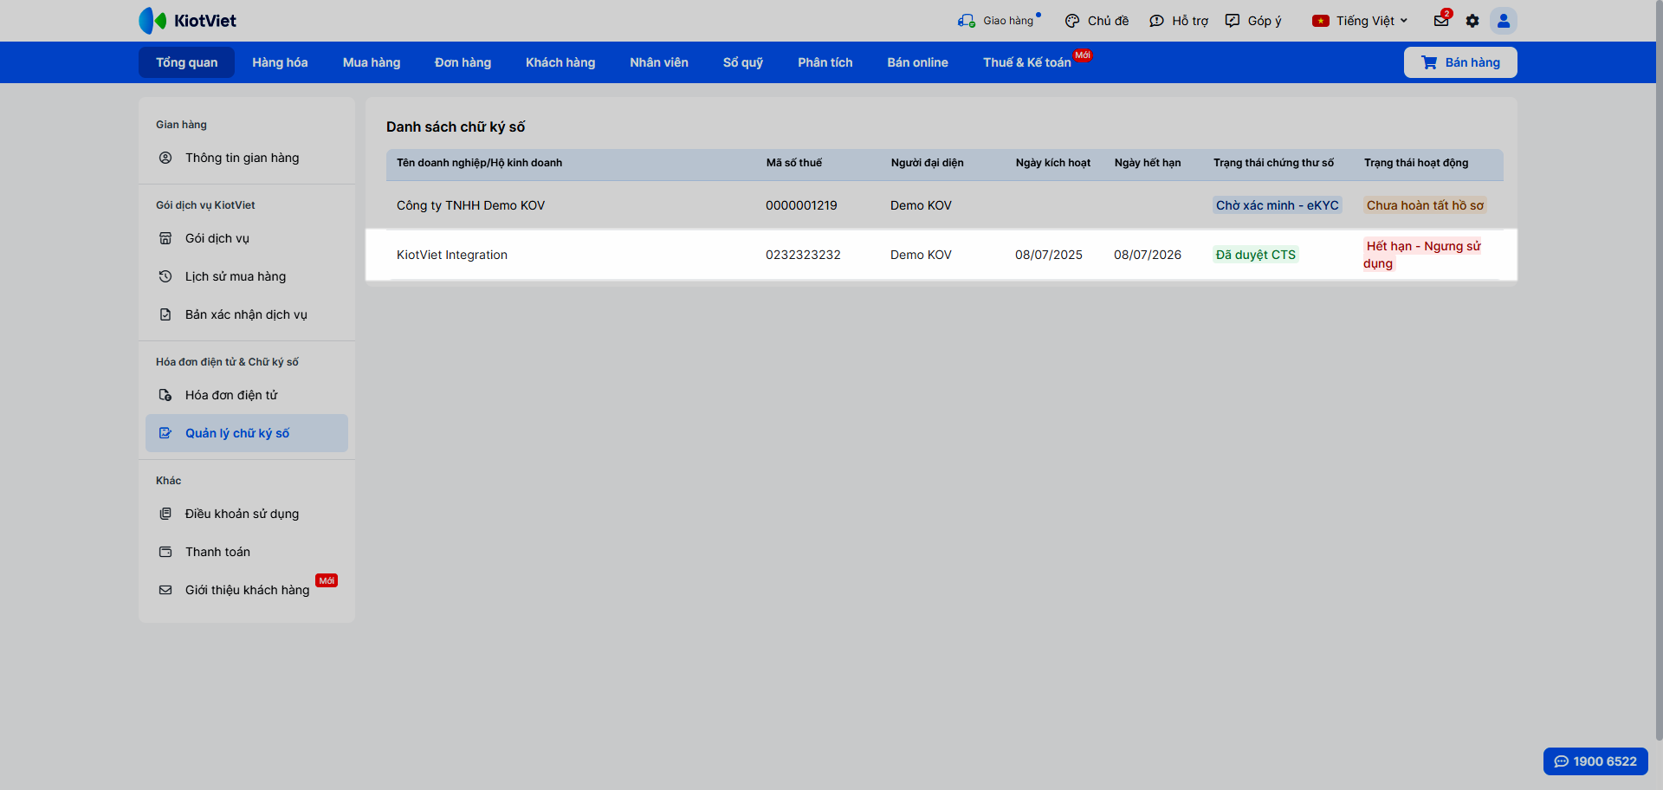The height and width of the screenshot is (790, 1663).
Task: Open the settings gear icon
Action: tap(1472, 21)
